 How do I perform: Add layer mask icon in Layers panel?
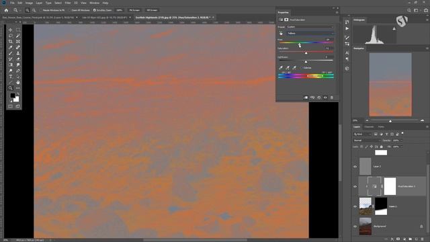coord(398,239)
